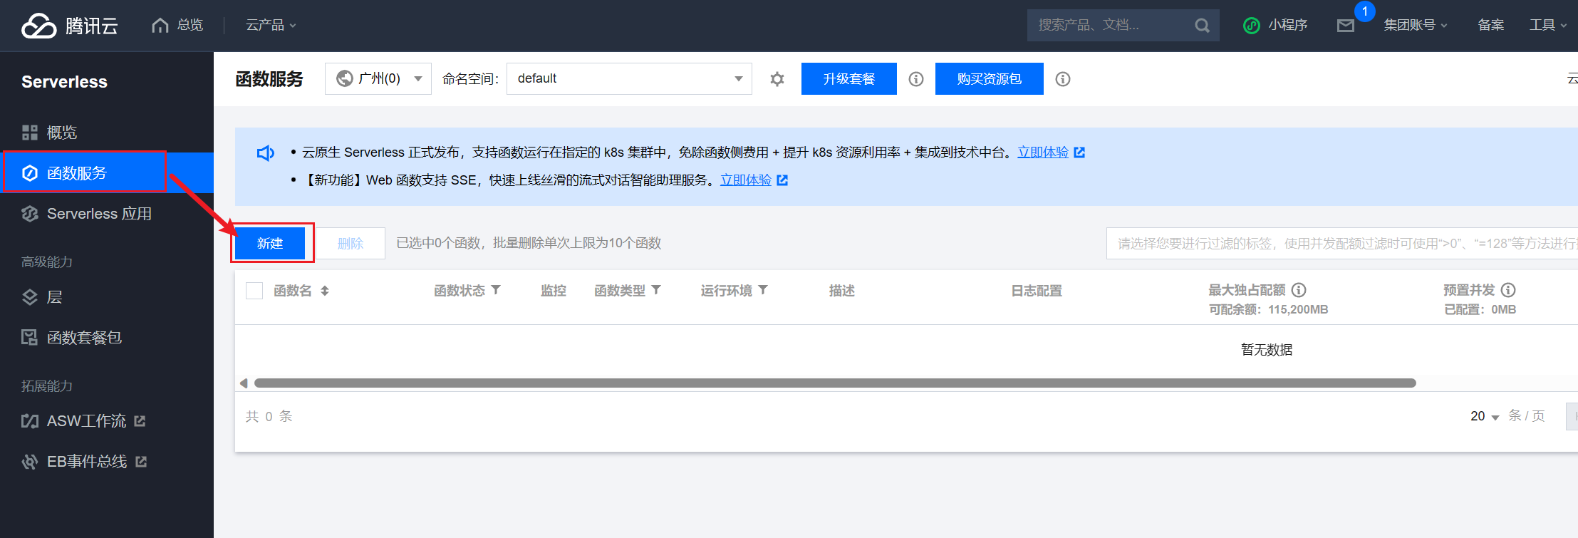
Task: Click the horizontal table scrollbar
Action: pyautogui.click(x=834, y=383)
